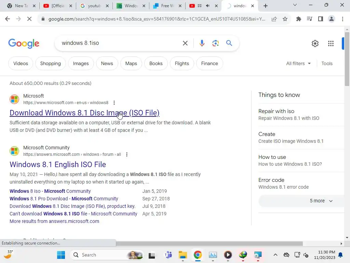The width and height of the screenshot is (350, 263).
Task: Open Google quick settings gear
Action: [x=315, y=43]
